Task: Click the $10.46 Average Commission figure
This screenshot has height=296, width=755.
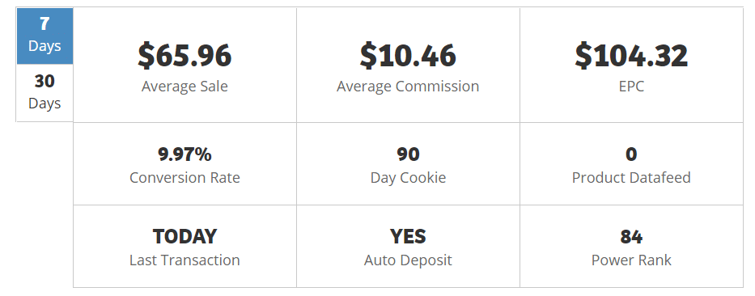Action: coord(408,55)
